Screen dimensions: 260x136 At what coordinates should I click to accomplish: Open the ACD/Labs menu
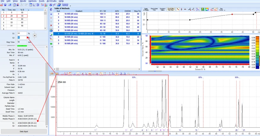[x=52, y=1]
